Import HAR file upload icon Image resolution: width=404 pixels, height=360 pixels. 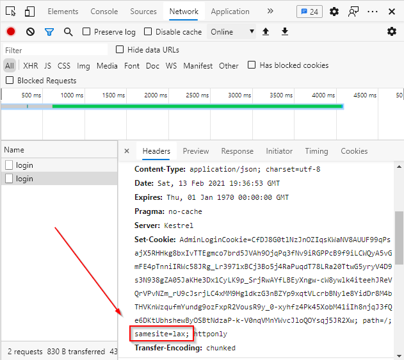(266, 31)
